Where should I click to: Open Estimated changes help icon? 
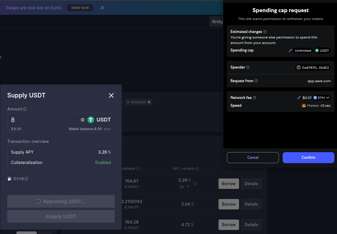click(265, 32)
